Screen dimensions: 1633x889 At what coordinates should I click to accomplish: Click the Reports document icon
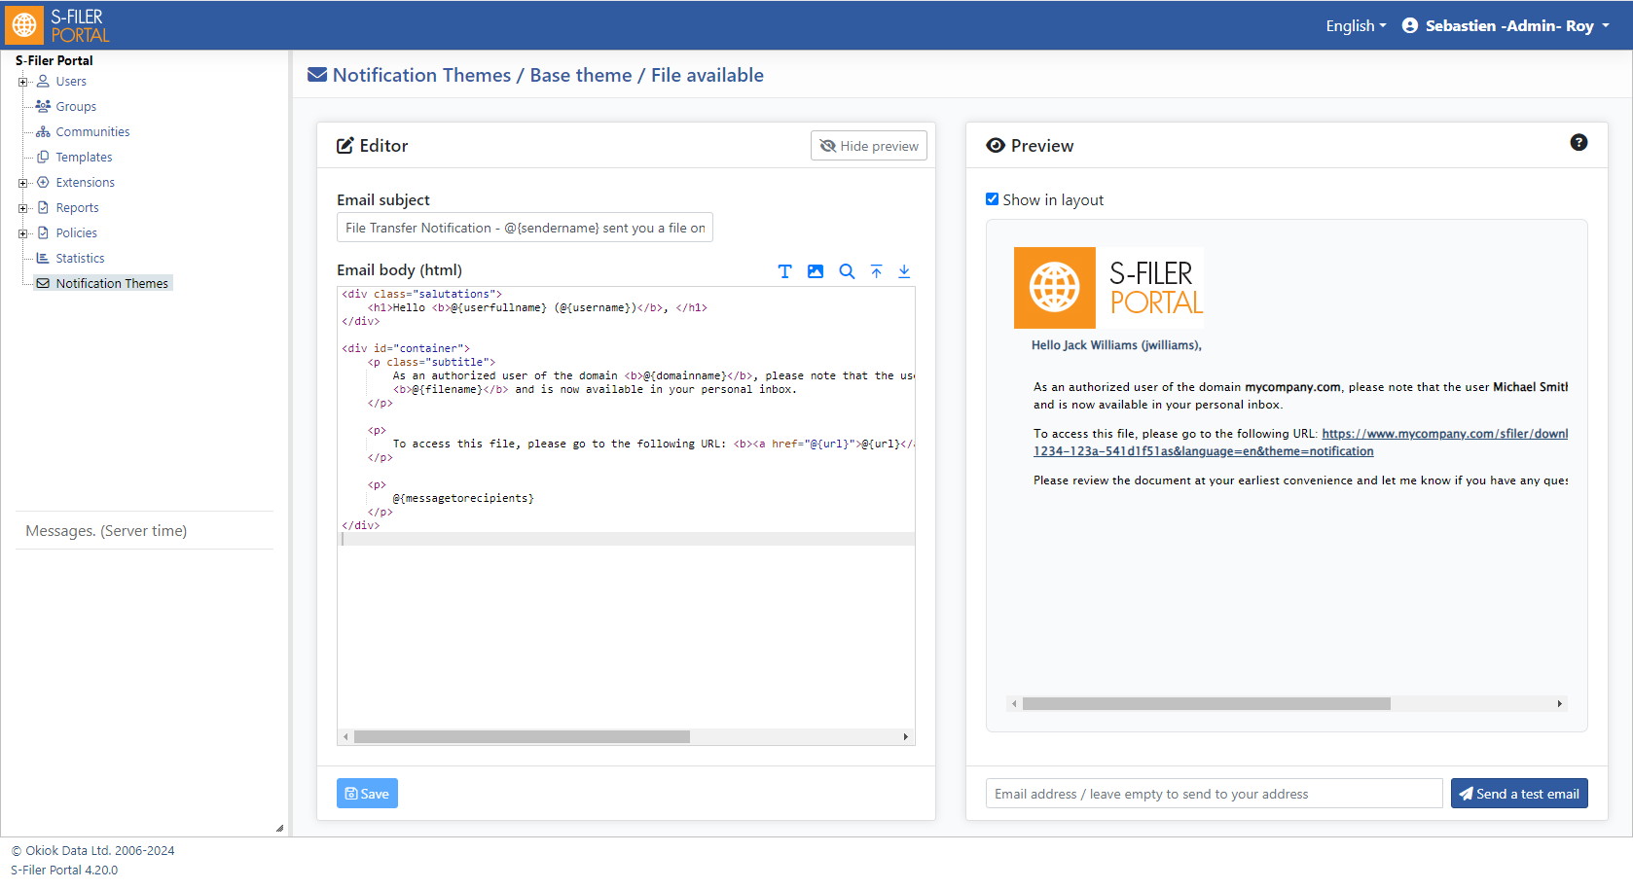click(x=43, y=207)
